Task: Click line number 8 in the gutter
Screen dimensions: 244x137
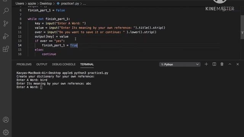Action: coord(21,19)
